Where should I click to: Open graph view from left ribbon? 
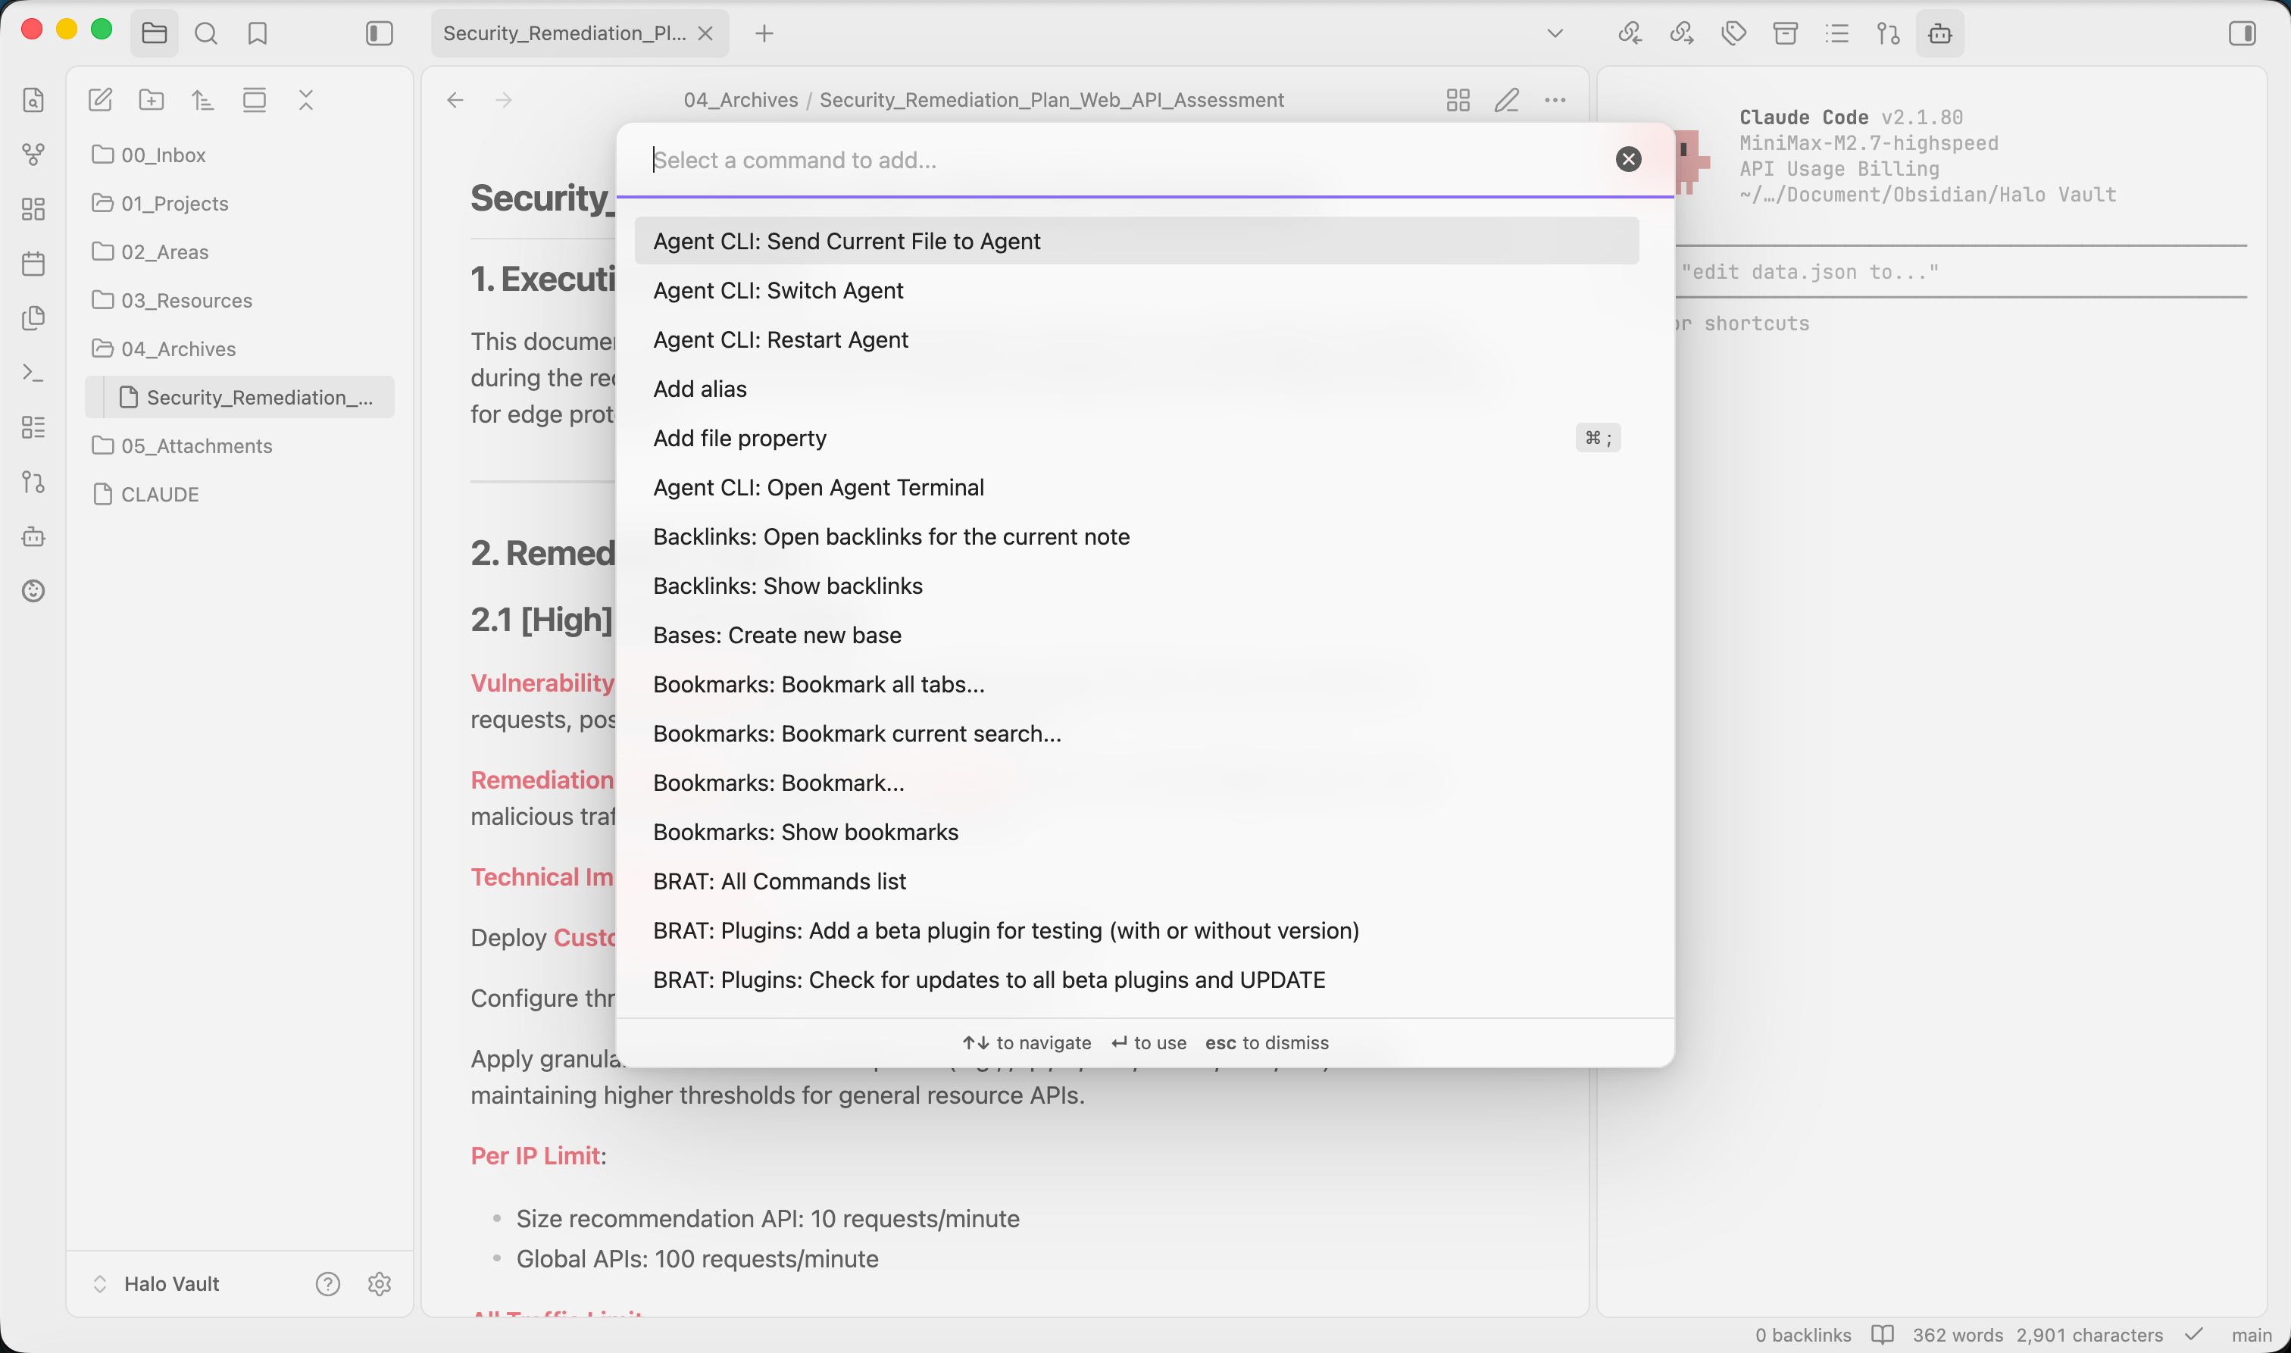[34, 154]
